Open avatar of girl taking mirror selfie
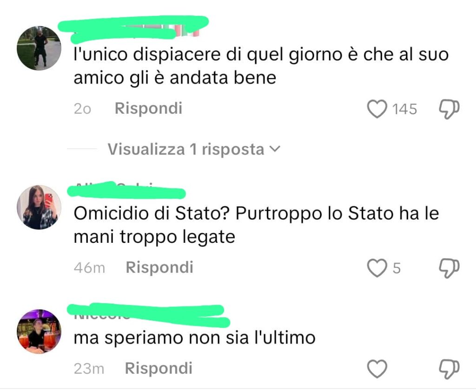Image resolution: width=476 pixels, height=390 pixels. tap(39, 207)
